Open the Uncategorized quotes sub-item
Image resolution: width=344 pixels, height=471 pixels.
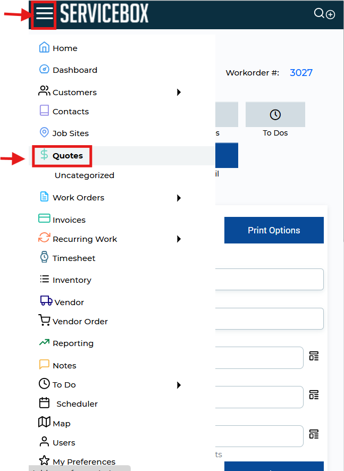pyautogui.click(x=84, y=175)
